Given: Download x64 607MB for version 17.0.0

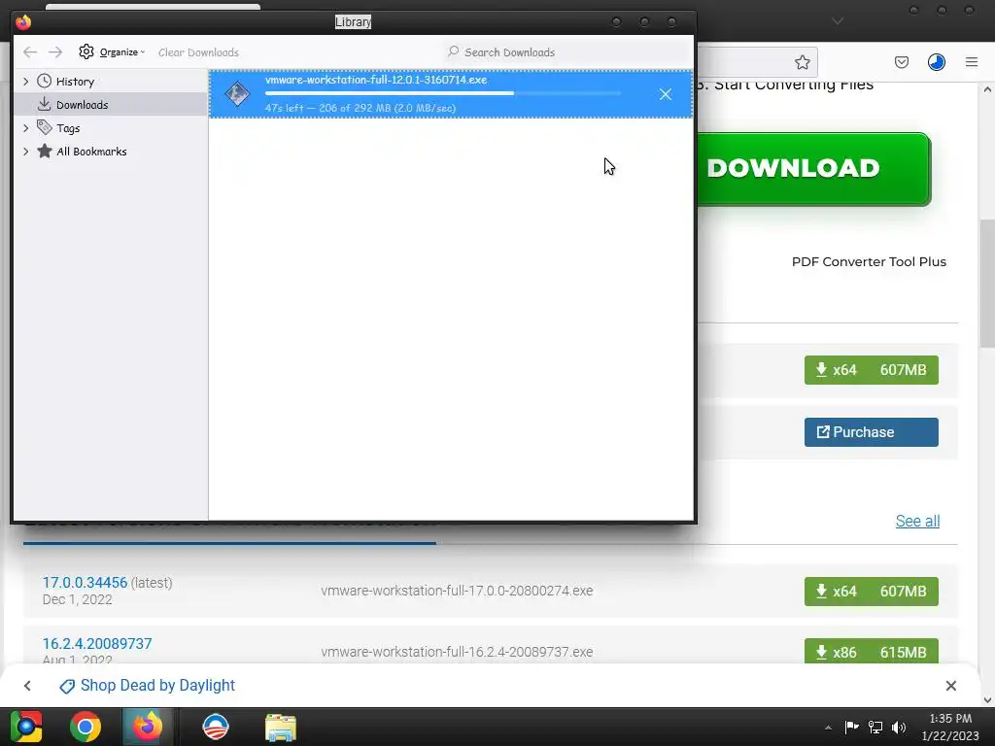Looking at the screenshot, I should [872, 592].
